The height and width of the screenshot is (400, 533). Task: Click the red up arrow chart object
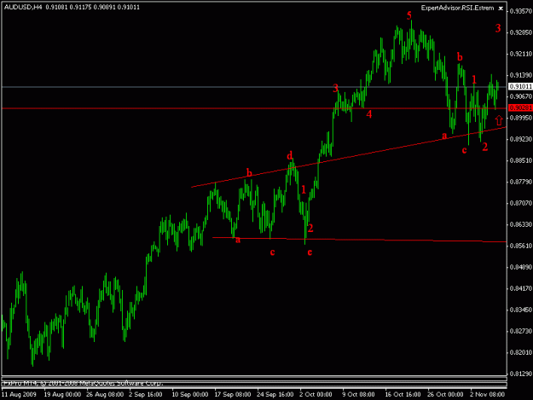tap(499, 120)
